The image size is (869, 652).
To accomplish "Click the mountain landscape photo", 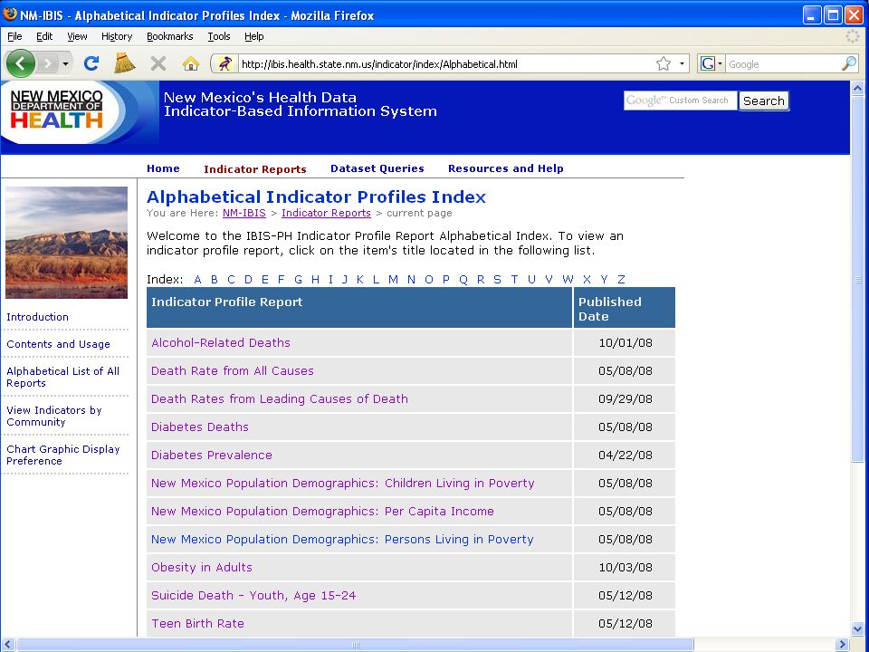I will tap(66, 243).
